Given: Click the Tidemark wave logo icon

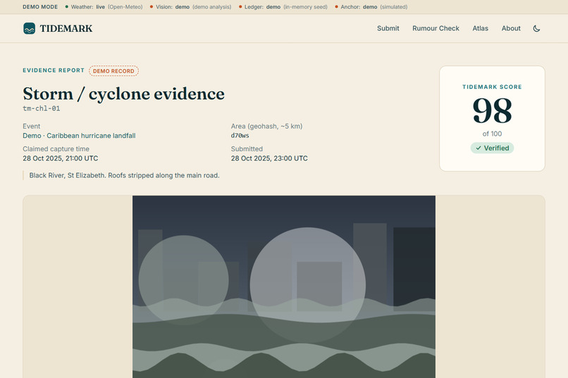Looking at the screenshot, I should pyautogui.click(x=30, y=28).
